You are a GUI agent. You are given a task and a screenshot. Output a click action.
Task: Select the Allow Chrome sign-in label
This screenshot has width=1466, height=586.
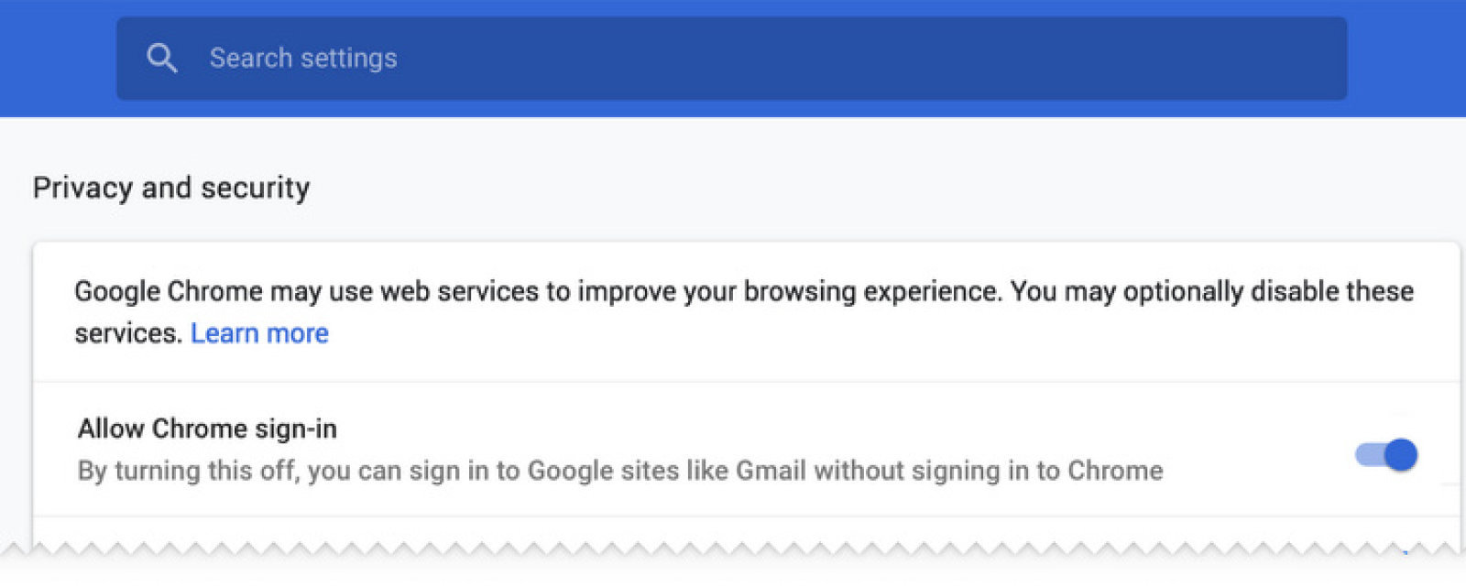click(x=207, y=429)
